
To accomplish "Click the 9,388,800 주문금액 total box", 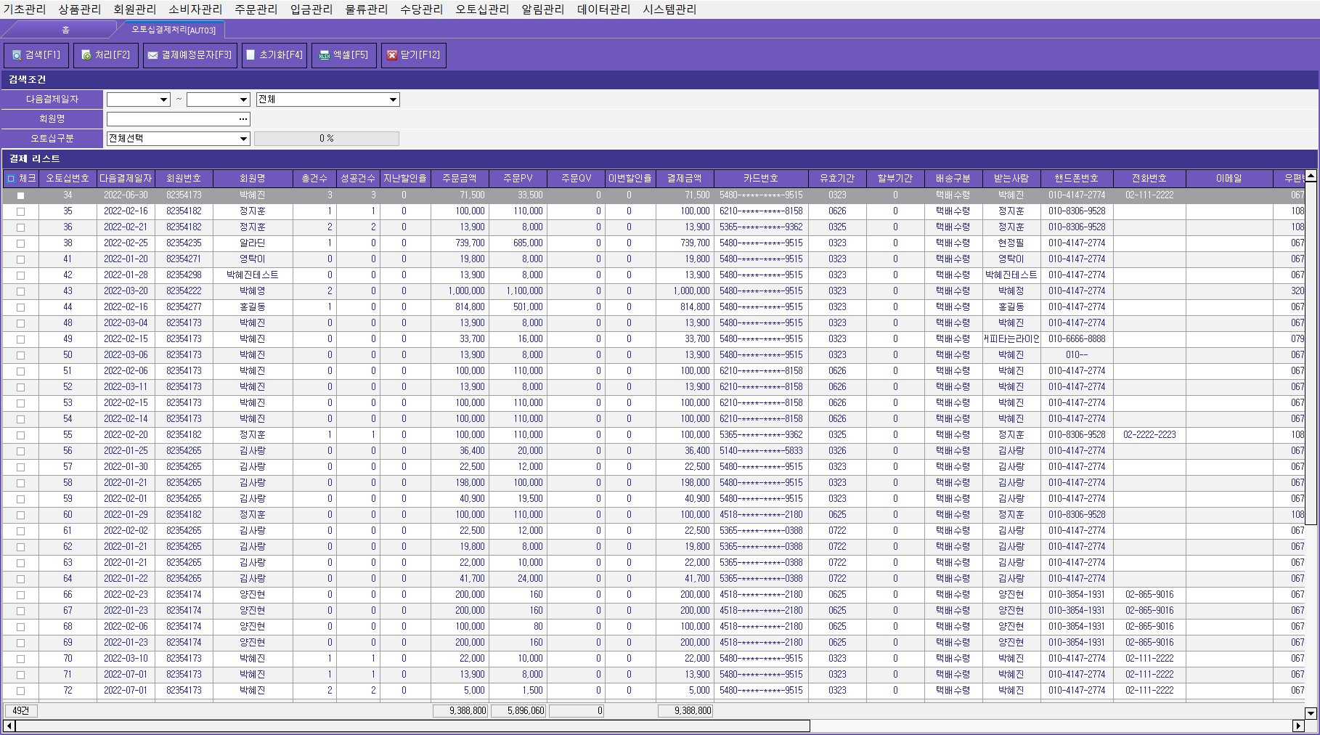I will click(460, 711).
